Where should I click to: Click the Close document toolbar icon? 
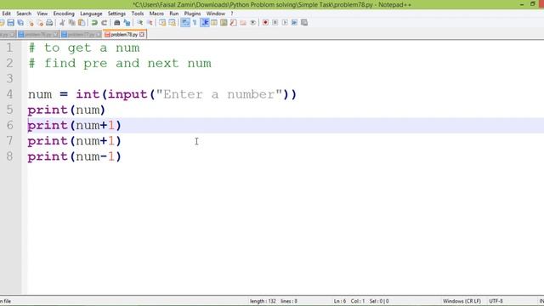pos(31,23)
